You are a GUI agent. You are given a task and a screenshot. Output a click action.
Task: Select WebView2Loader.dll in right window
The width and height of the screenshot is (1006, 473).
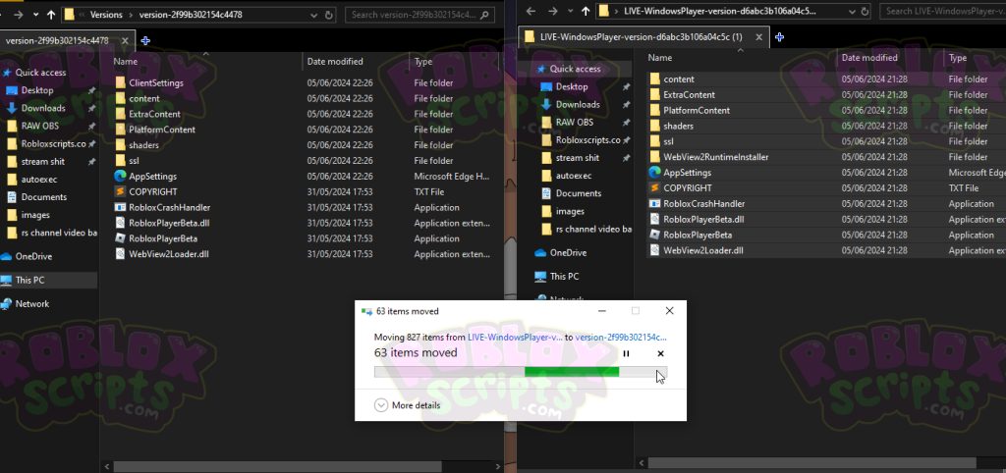pos(703,250)
